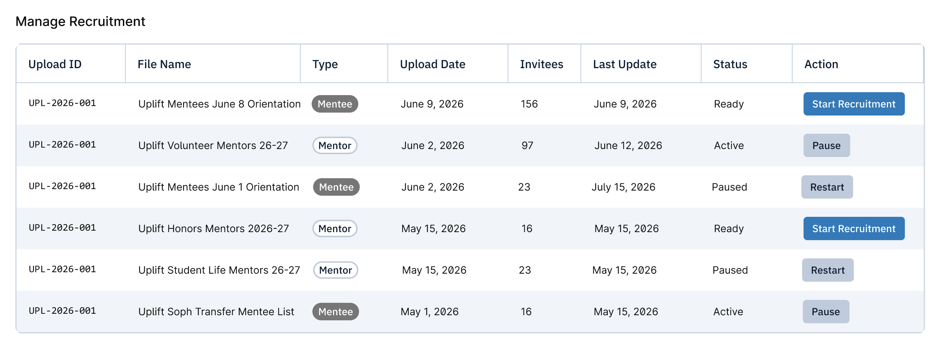Click invitee count '16' for Soph Transfer list
Viewport: 935px width, 344px height.
coord(526,312)
